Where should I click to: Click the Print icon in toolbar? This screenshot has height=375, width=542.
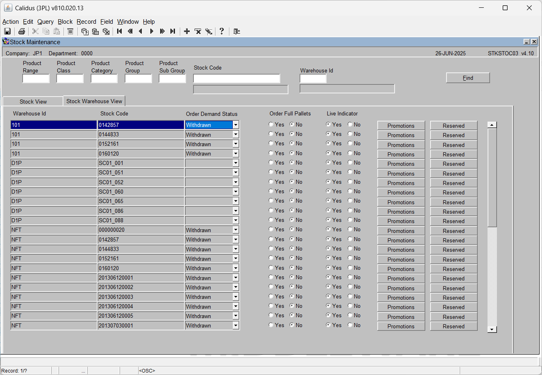[x=22, y=32]
